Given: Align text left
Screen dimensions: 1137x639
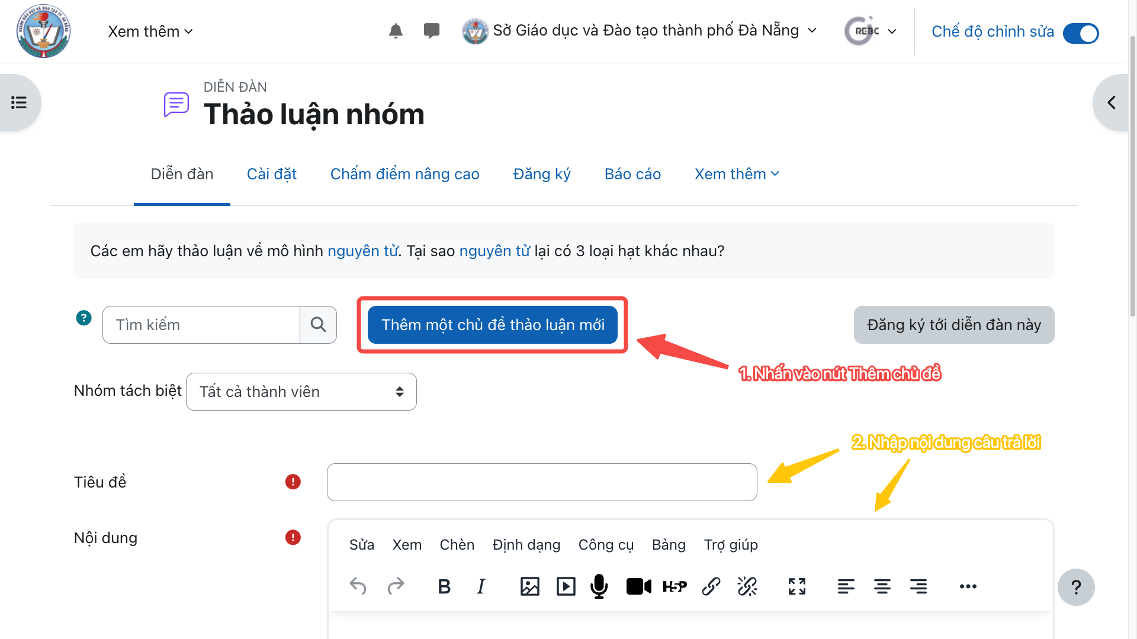Looking at the screenshot, I should [846, 586].
